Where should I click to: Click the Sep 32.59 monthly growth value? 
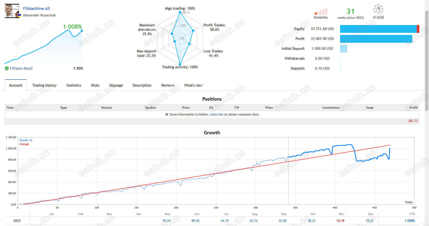[282, 221]
